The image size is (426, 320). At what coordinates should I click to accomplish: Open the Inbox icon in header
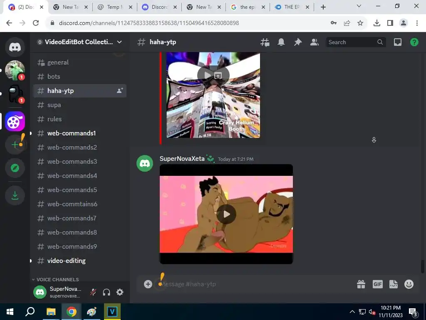click(397, 42)
